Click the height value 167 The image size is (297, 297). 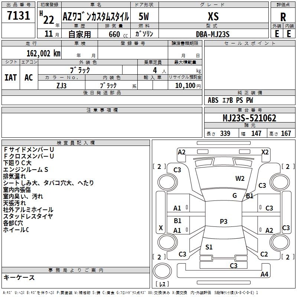[x=286, y=133]
